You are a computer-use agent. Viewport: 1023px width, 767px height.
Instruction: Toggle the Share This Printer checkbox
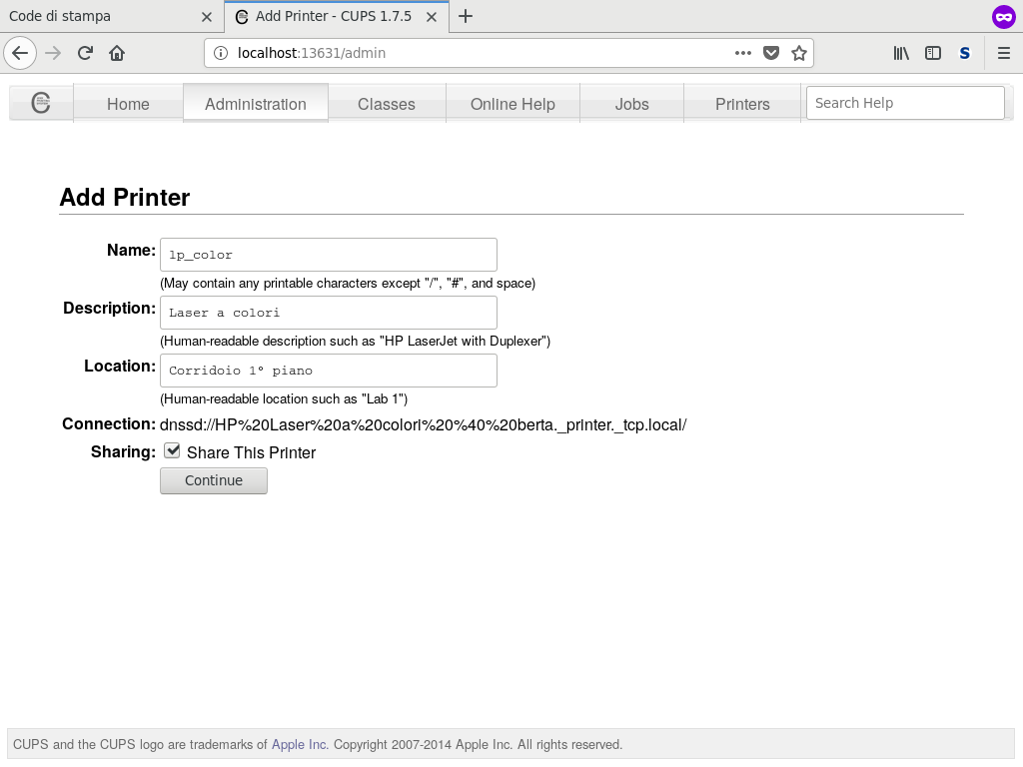(x=172, y=450)
